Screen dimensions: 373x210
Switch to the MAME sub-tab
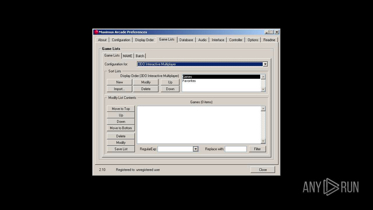coord(128,56)
